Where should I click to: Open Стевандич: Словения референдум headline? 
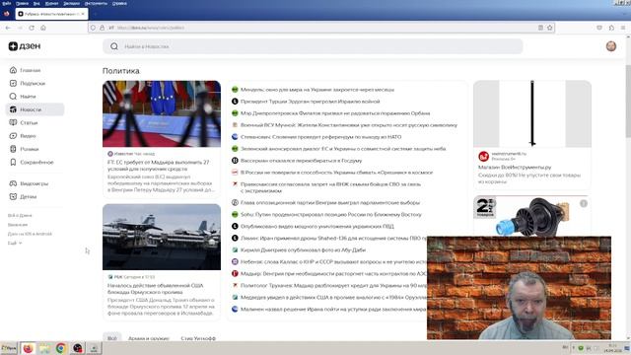click(320, 137)
